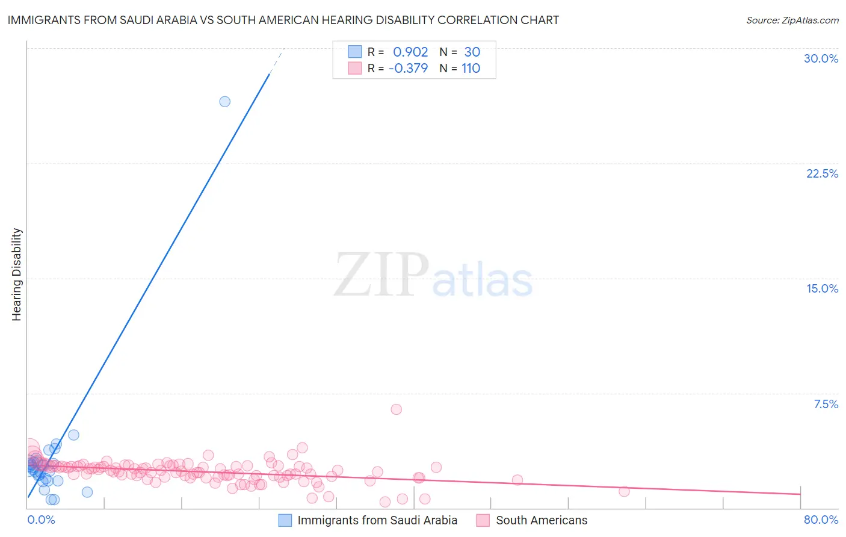This screenshot has width=846, height=537.
Task: Click the 0.0% x-axis label
Action: pos(41,520)
